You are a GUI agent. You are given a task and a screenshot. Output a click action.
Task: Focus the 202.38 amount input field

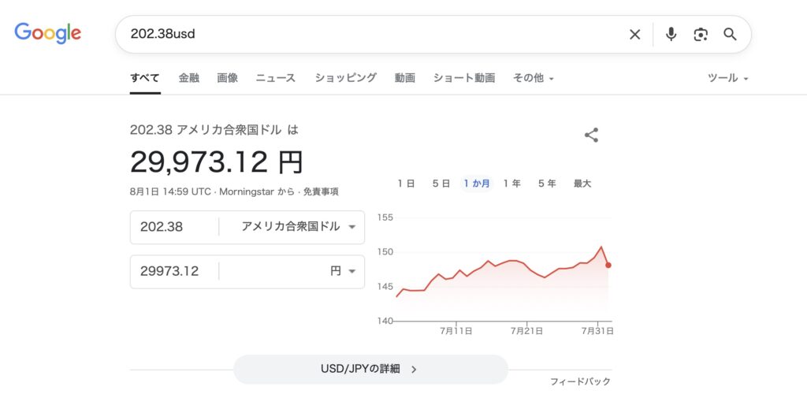[175, 227]
